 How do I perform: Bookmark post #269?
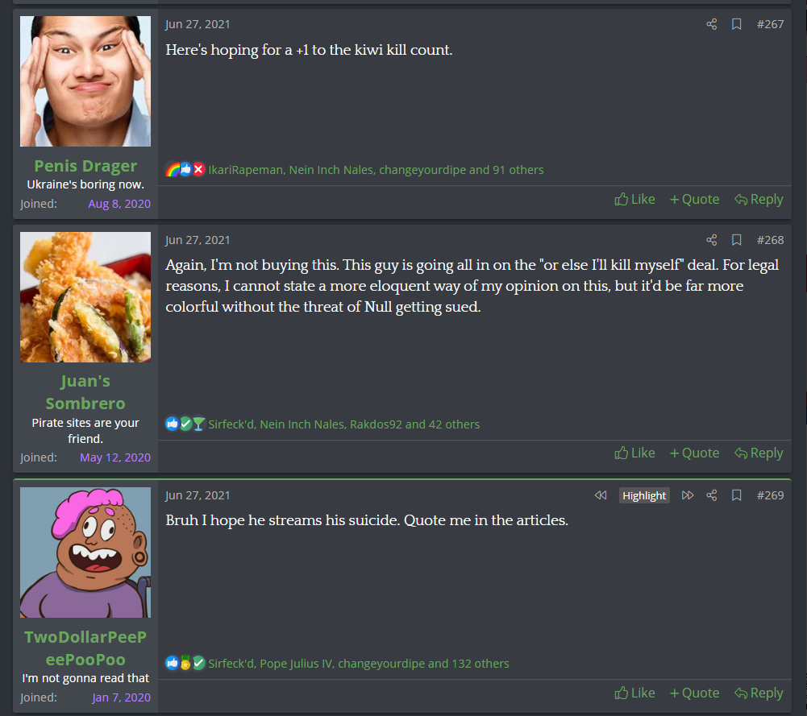(737, 495)
